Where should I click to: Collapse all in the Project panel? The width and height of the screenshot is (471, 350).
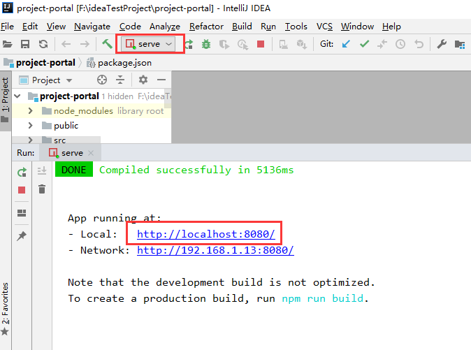120,80
